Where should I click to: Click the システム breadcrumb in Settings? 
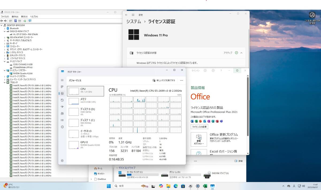click(133, 21)
